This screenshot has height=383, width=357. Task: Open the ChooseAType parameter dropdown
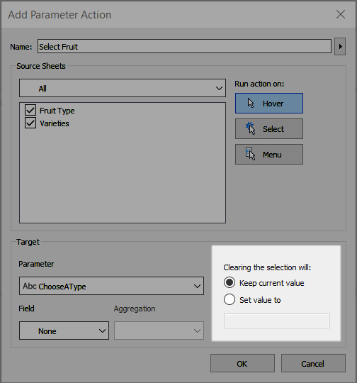111,286
